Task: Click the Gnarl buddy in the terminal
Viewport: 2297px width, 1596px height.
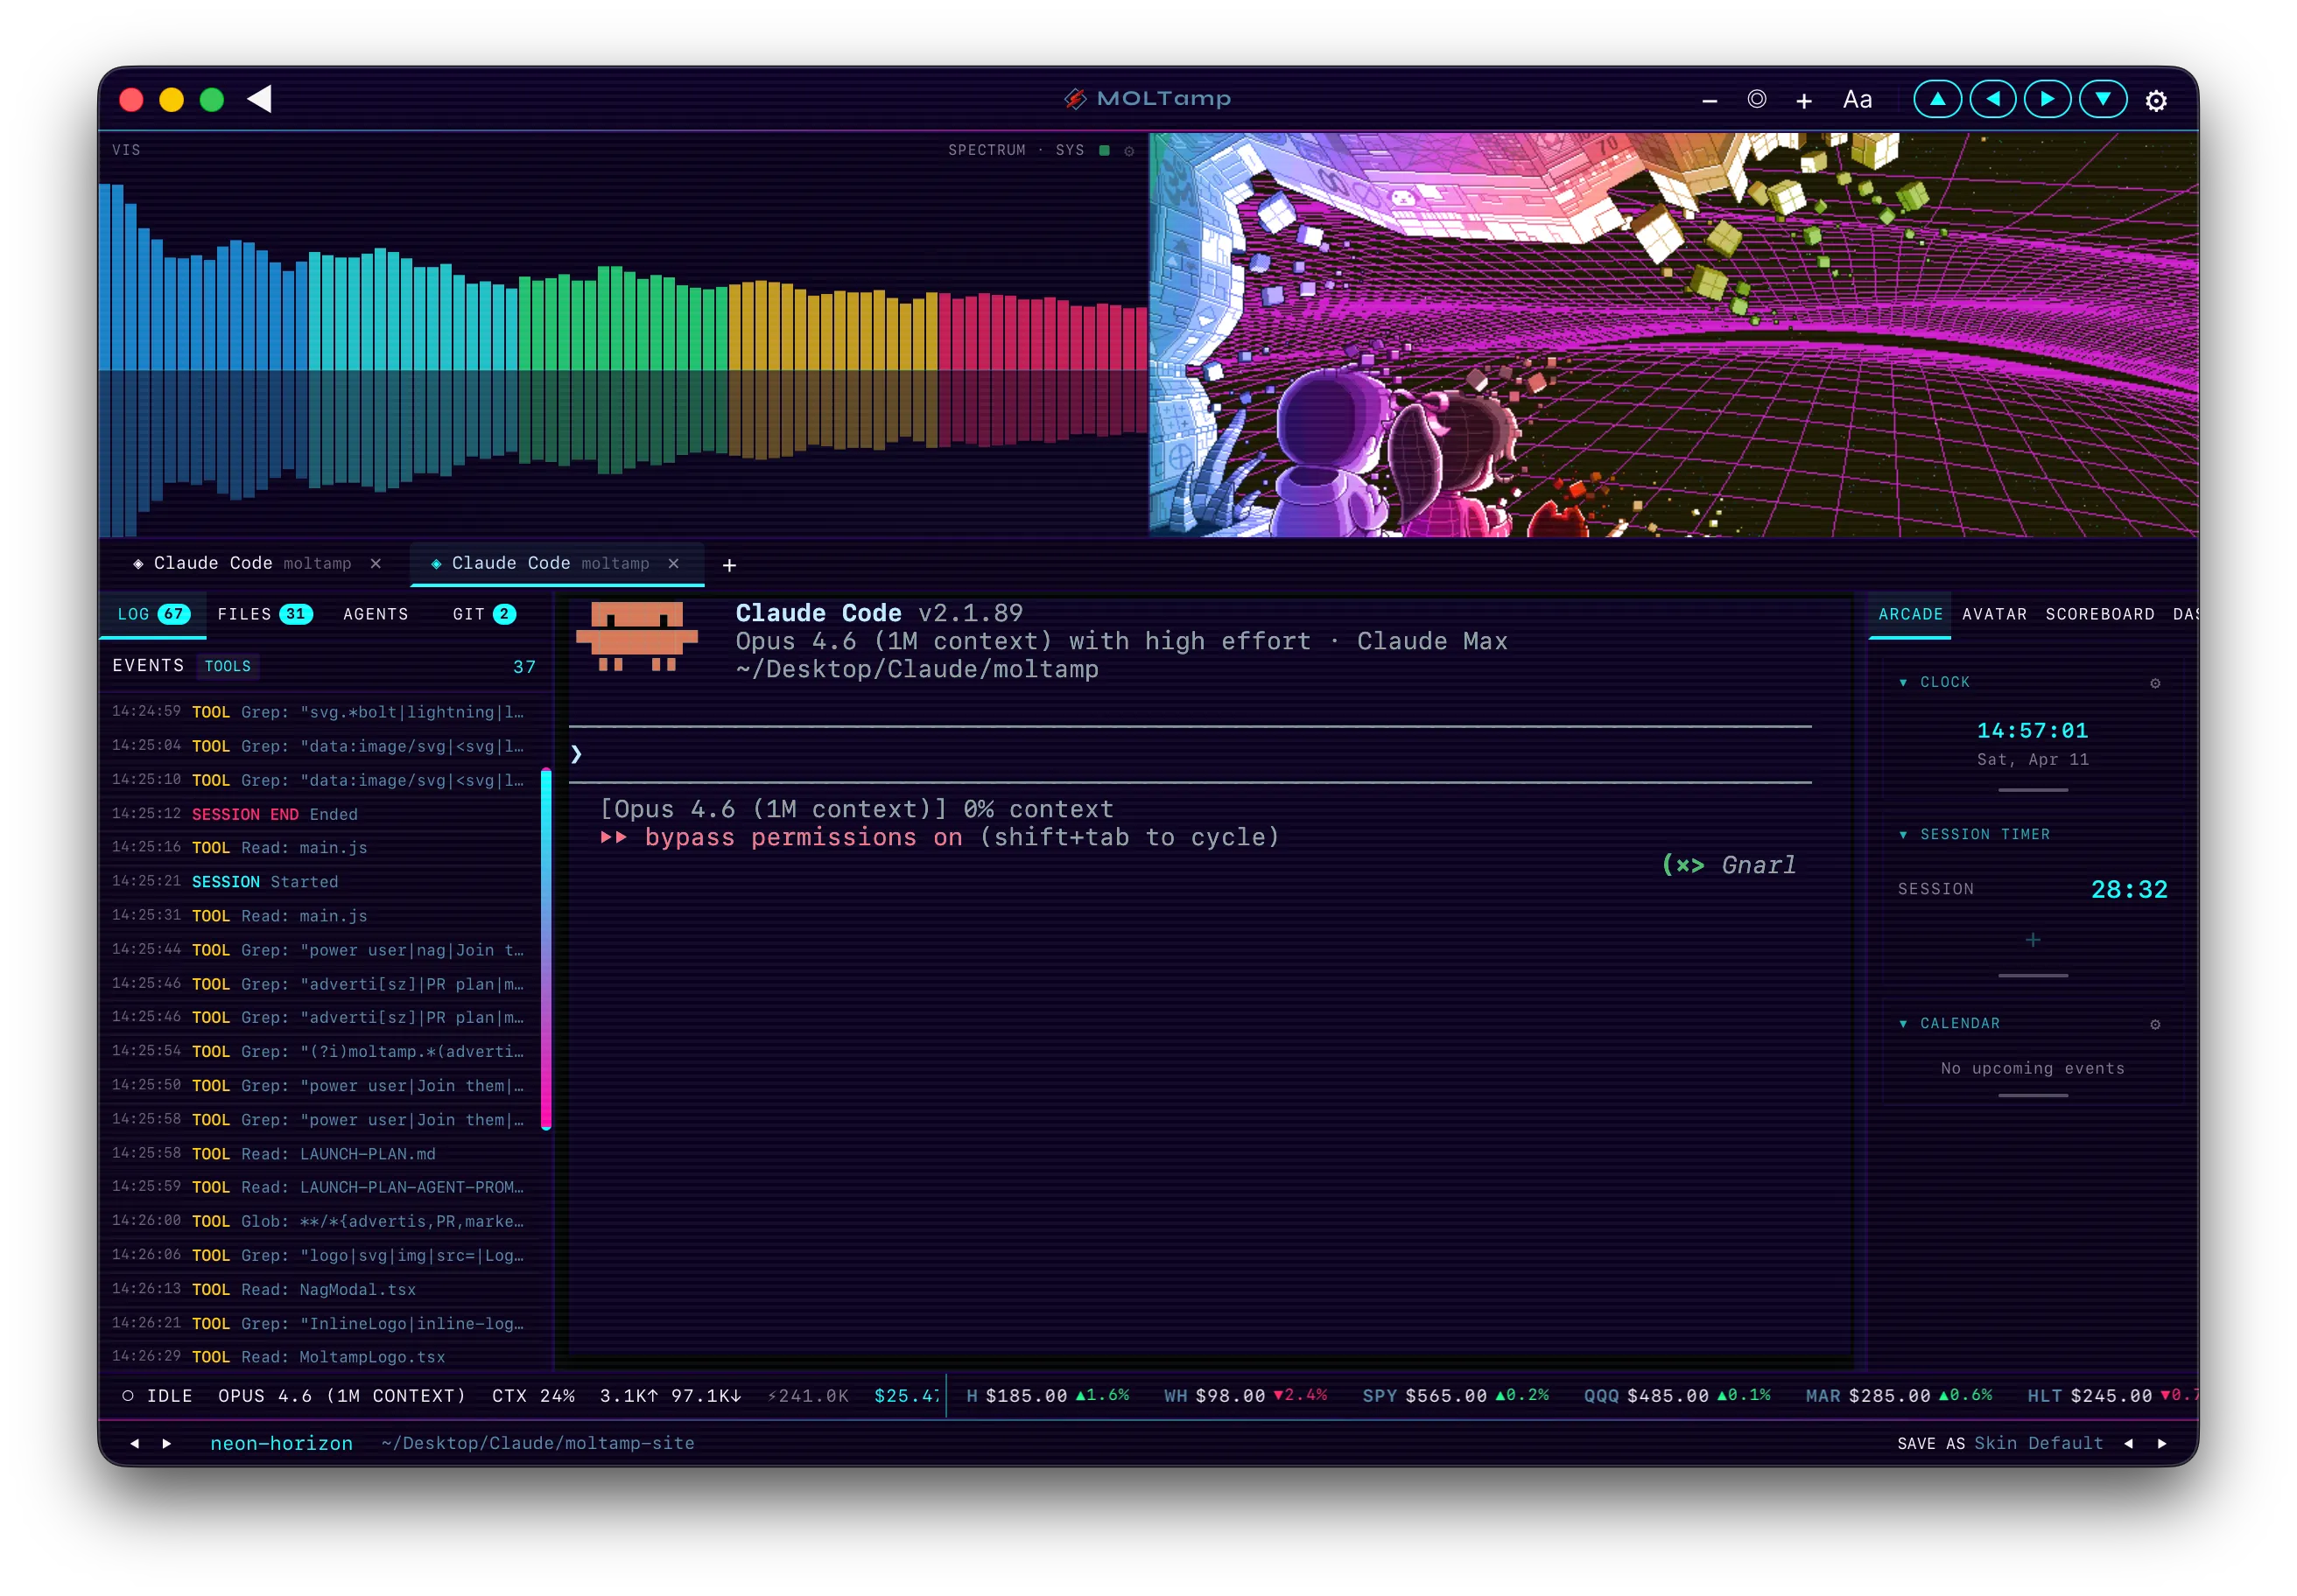Action: coord(1729,865)
